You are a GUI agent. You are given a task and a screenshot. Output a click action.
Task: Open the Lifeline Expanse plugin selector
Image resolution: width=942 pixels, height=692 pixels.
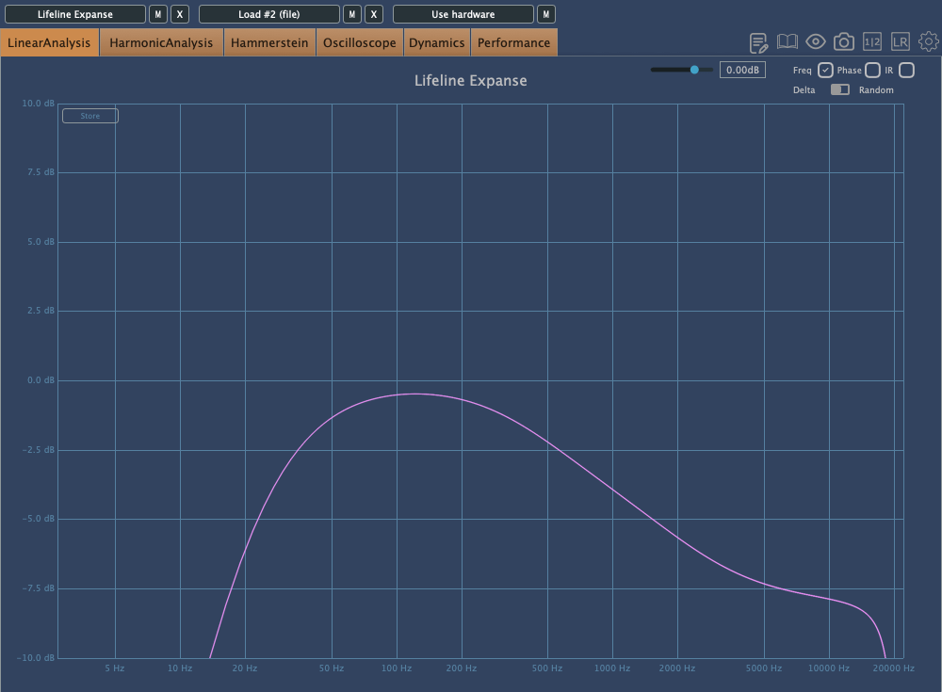point(75,14)
